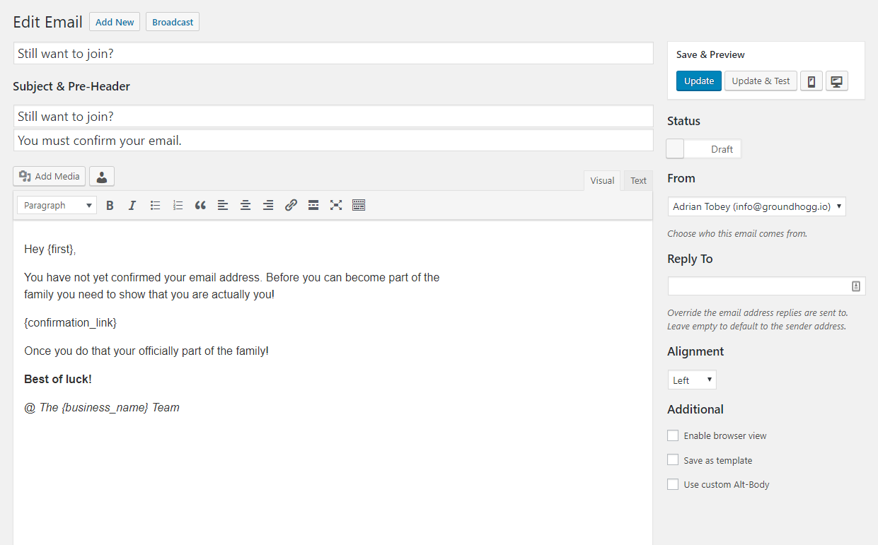Open the Alignment dropdown
The height and width of the screenshot is (545, 878).
point(692,380)
